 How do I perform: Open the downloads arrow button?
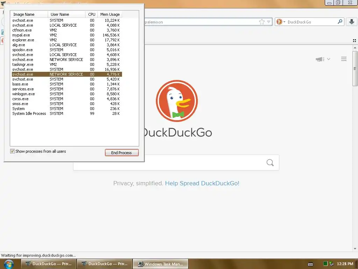(x=352, y=22)
